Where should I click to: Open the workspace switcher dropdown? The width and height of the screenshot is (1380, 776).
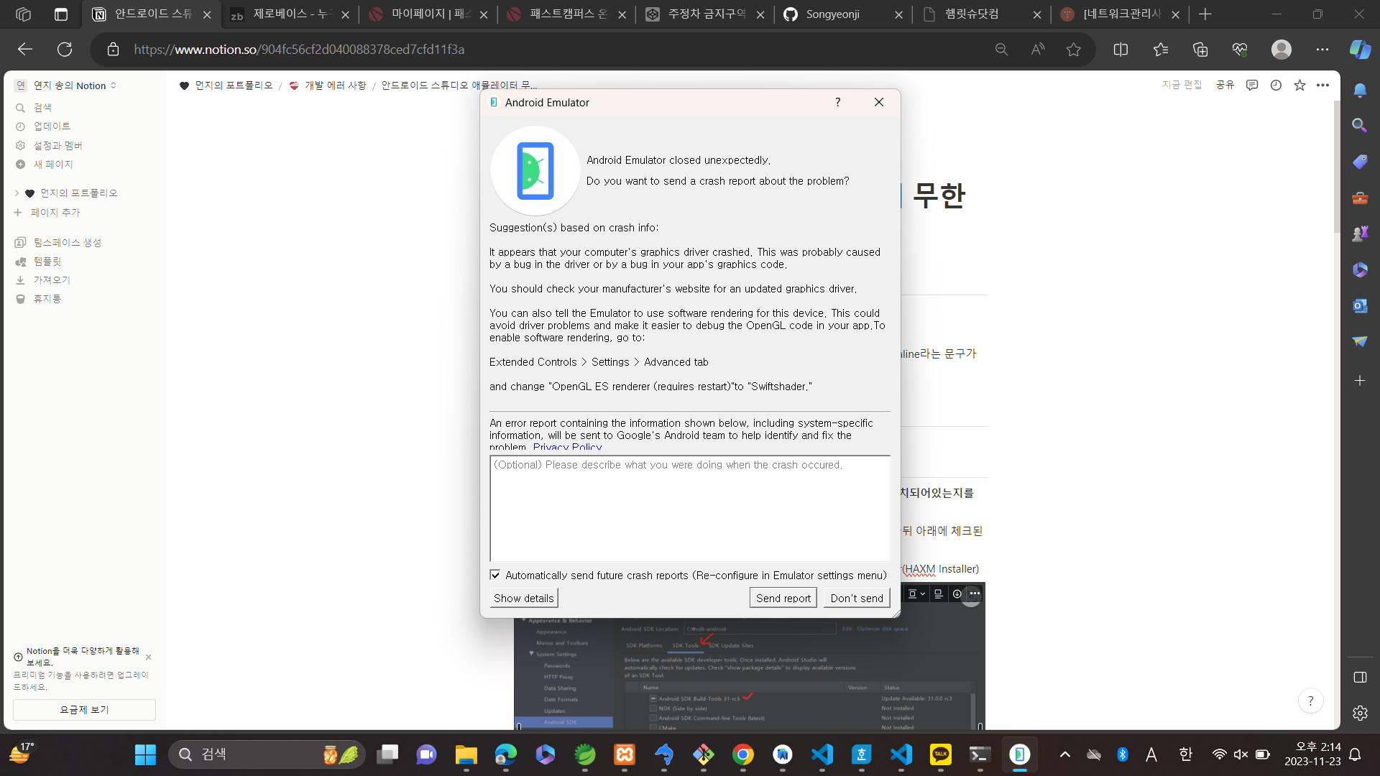(x=69, y=86)
